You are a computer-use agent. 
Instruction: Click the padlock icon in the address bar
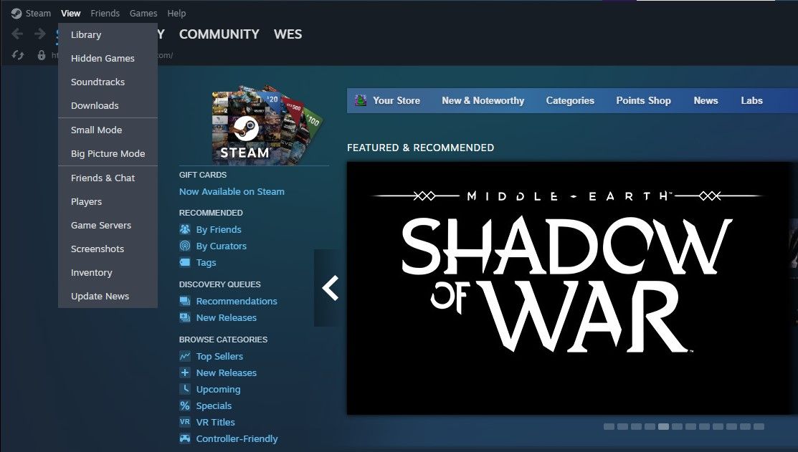pyautogui.click(x=41, y=54)
